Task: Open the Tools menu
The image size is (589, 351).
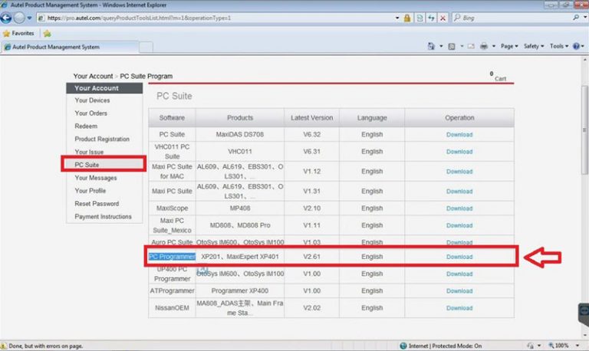Action: (x=559, y=46)
